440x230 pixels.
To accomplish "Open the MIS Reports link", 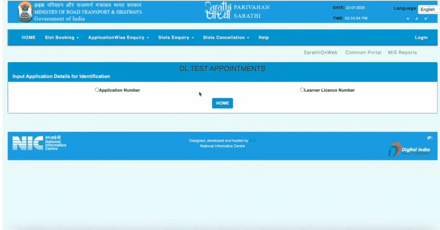I will pos(402,52).
